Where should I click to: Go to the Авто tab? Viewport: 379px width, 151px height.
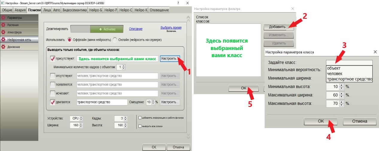(57, 10)
